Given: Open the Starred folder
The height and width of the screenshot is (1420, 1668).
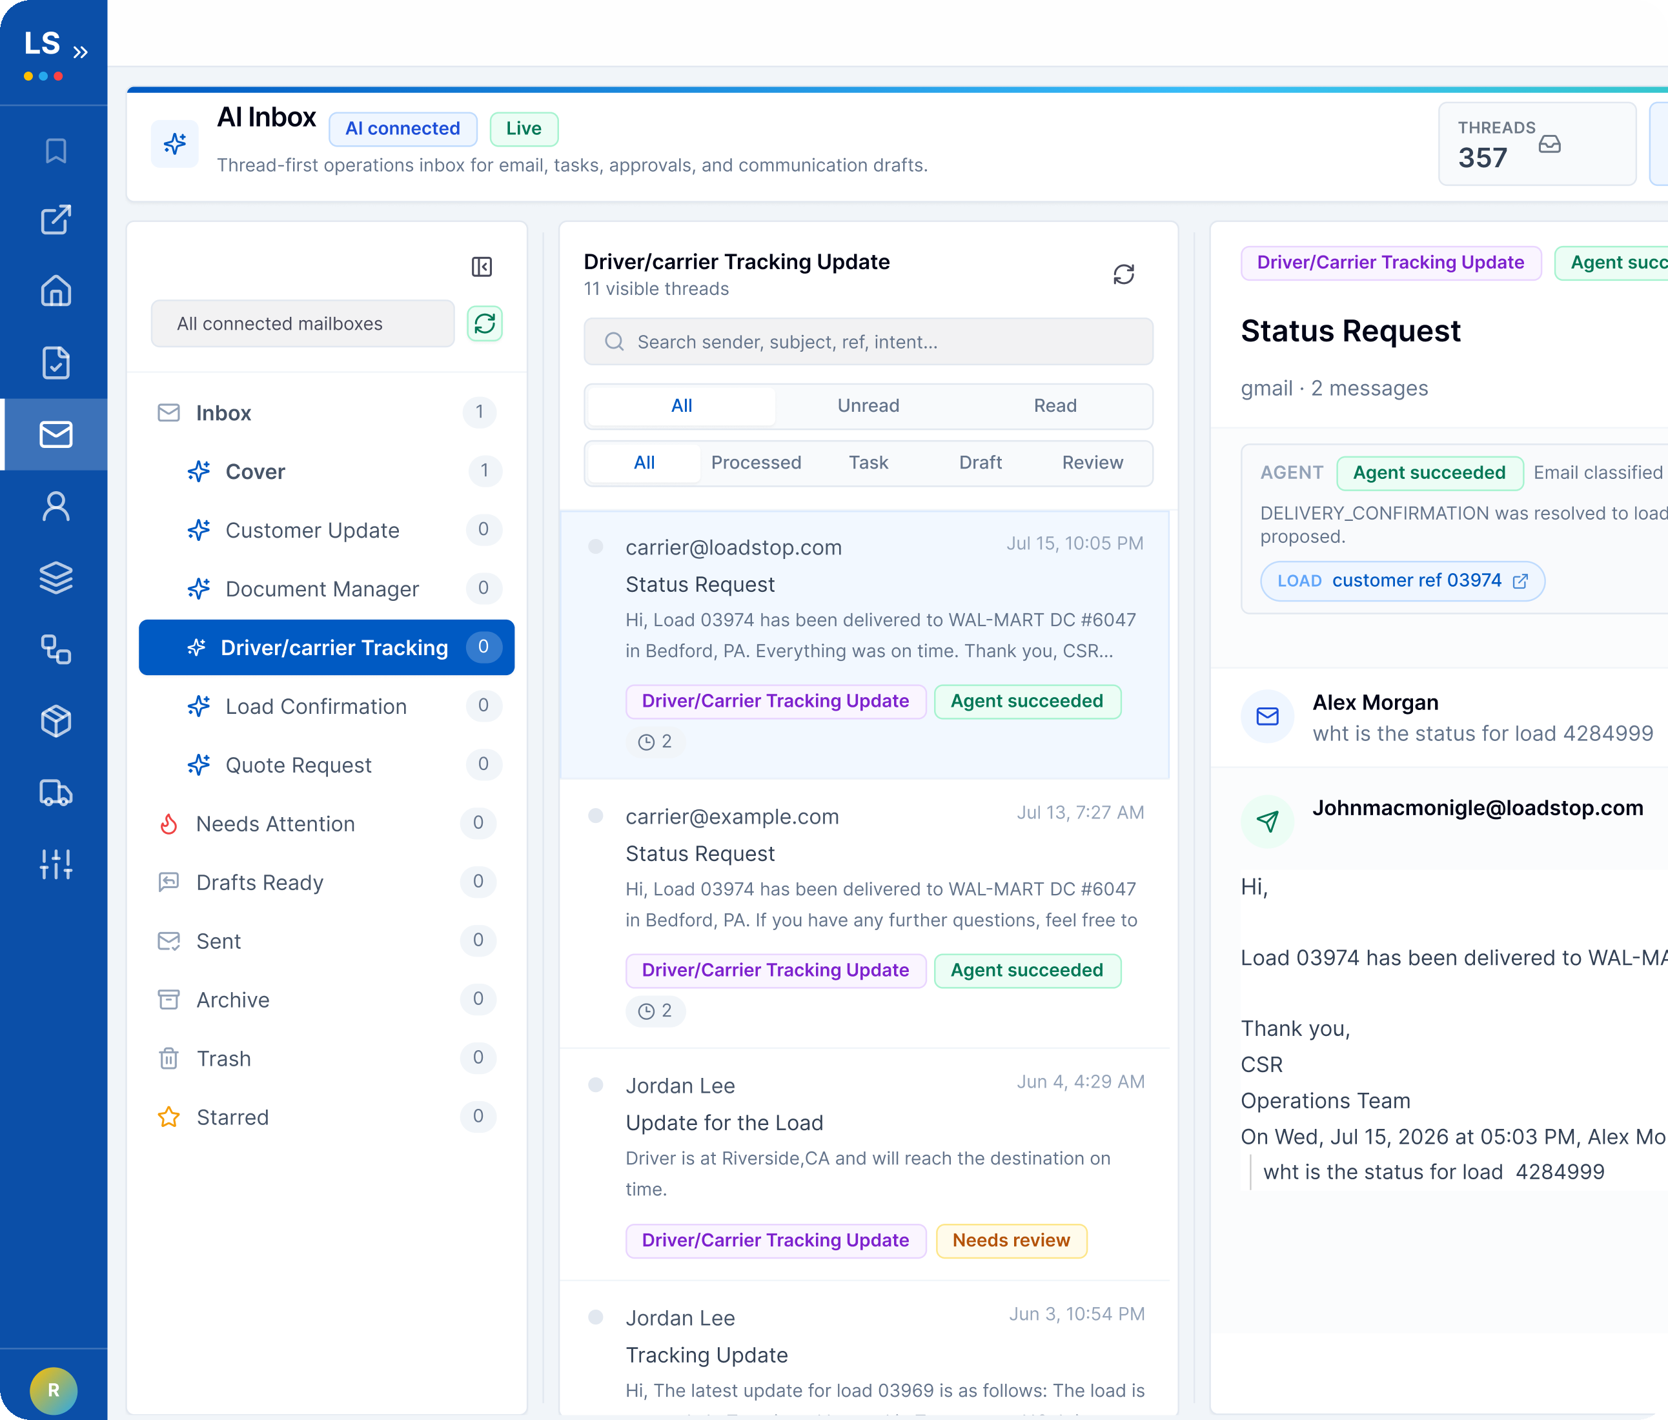Looking at the screenshot, I should 326,1117.
